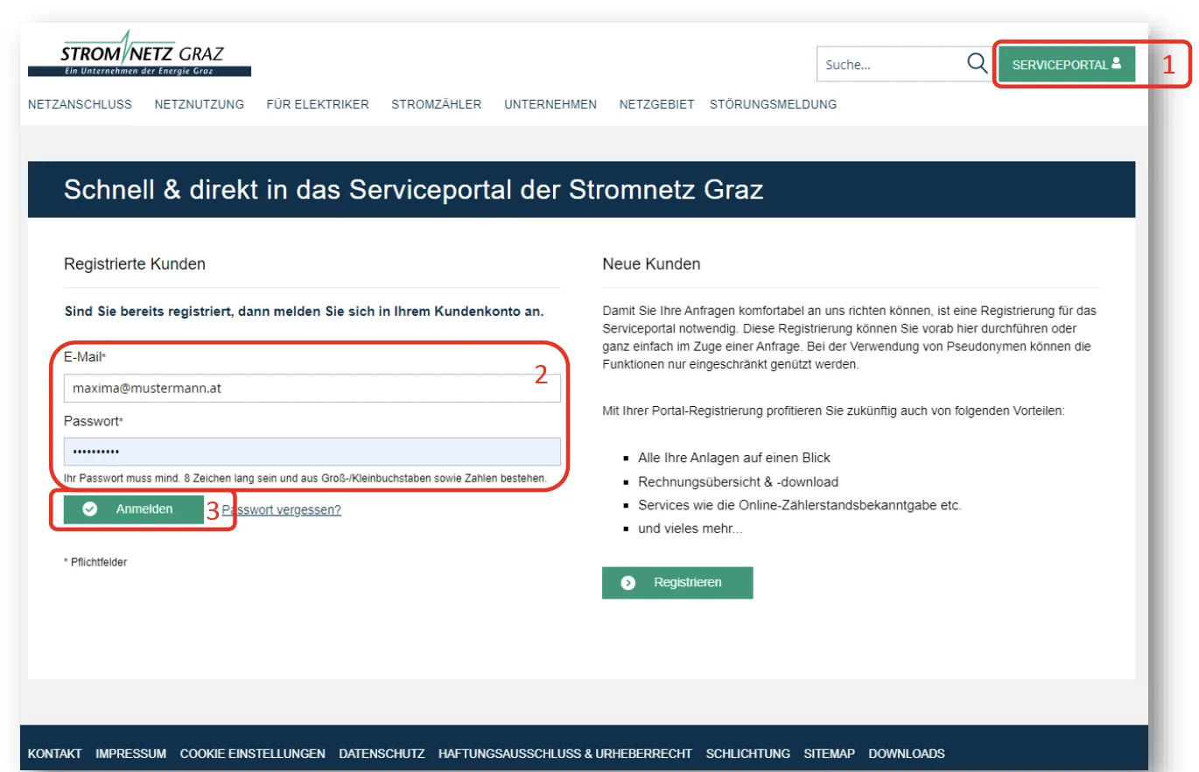
Task: Open Cookie Einstellungen in footer
Action: pyautogui.click(x=253, y=754)
